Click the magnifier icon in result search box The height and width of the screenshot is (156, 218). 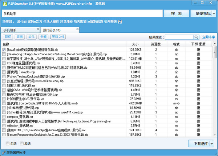click(197, 37)
